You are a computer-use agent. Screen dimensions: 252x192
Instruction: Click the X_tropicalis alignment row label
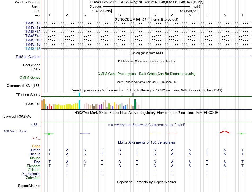(31, 174)
